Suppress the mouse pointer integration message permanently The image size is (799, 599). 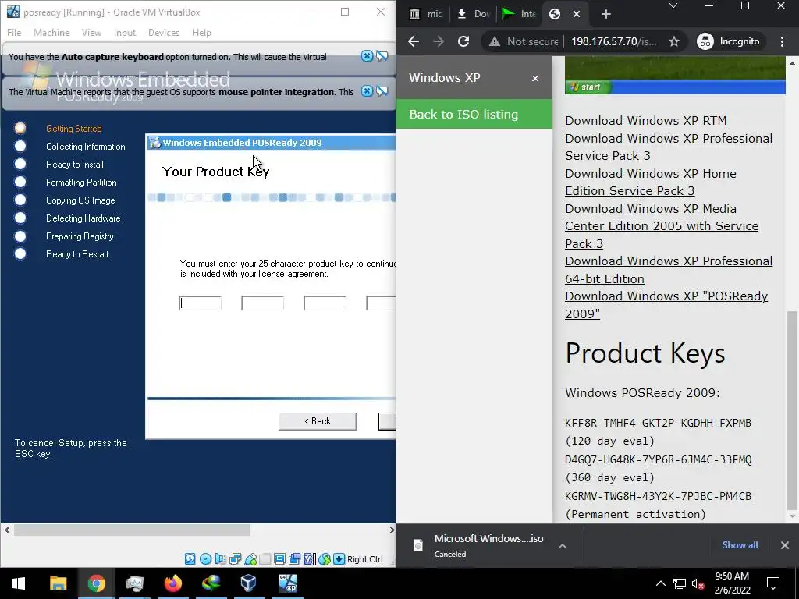click(x=382, y=91)
